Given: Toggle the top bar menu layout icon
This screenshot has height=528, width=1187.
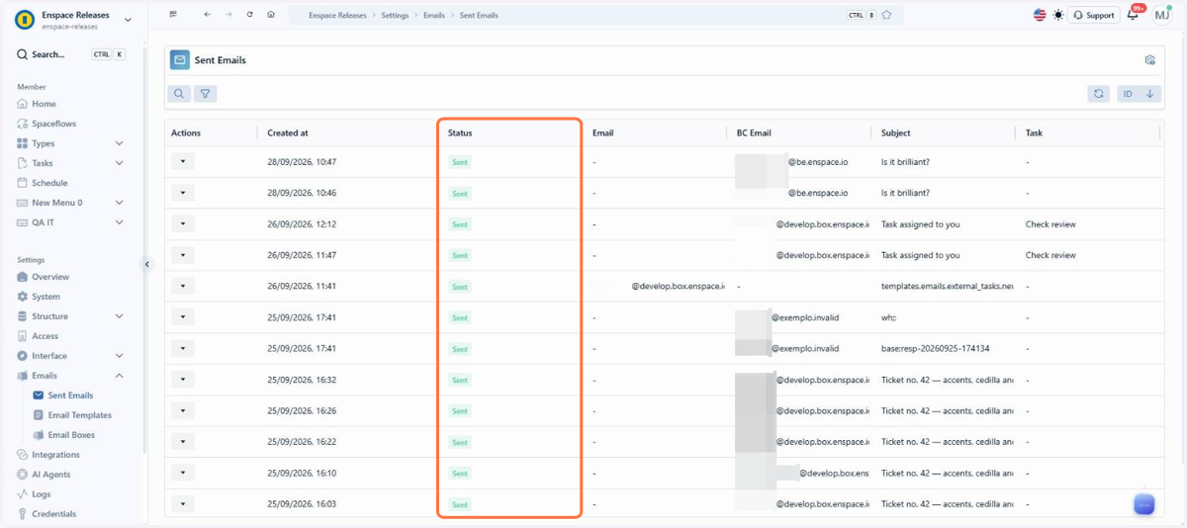Looking at the screenshot, I should coord(174,15).
